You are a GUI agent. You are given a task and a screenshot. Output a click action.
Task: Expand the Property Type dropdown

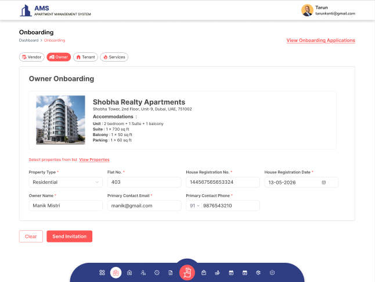click(x=66, y=182)
